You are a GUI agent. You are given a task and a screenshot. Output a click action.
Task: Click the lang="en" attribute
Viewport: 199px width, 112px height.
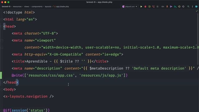point(25,19)
